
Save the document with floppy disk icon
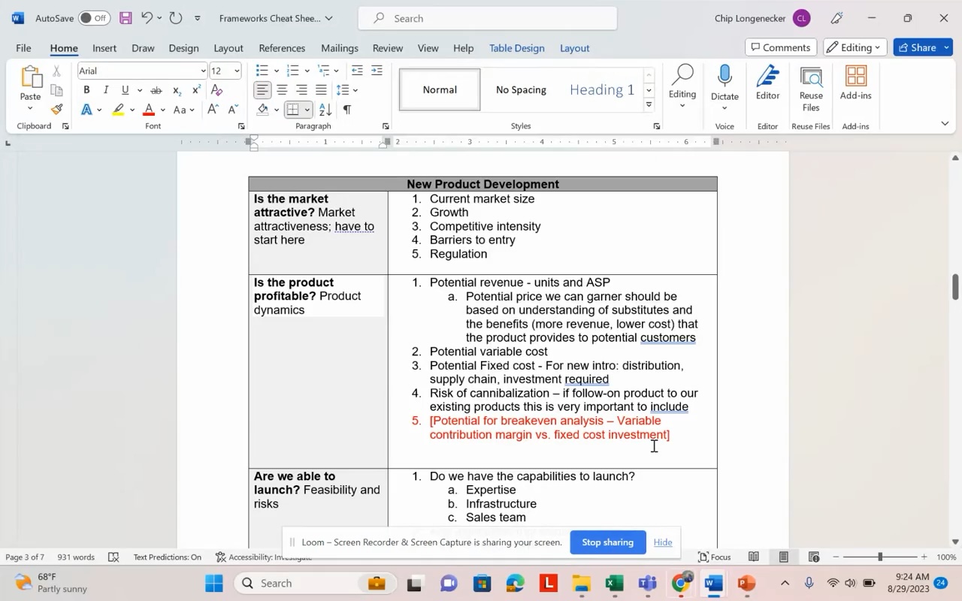(x=126, y=18)
